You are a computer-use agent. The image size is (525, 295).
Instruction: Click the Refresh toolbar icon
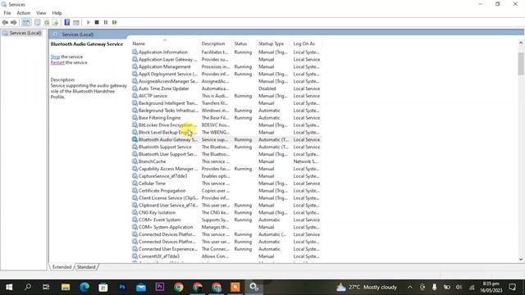tap(47, 22)
